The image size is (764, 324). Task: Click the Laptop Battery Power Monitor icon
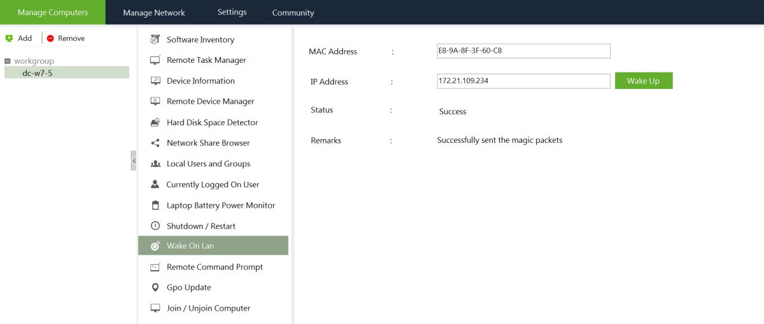coord(155,205)
